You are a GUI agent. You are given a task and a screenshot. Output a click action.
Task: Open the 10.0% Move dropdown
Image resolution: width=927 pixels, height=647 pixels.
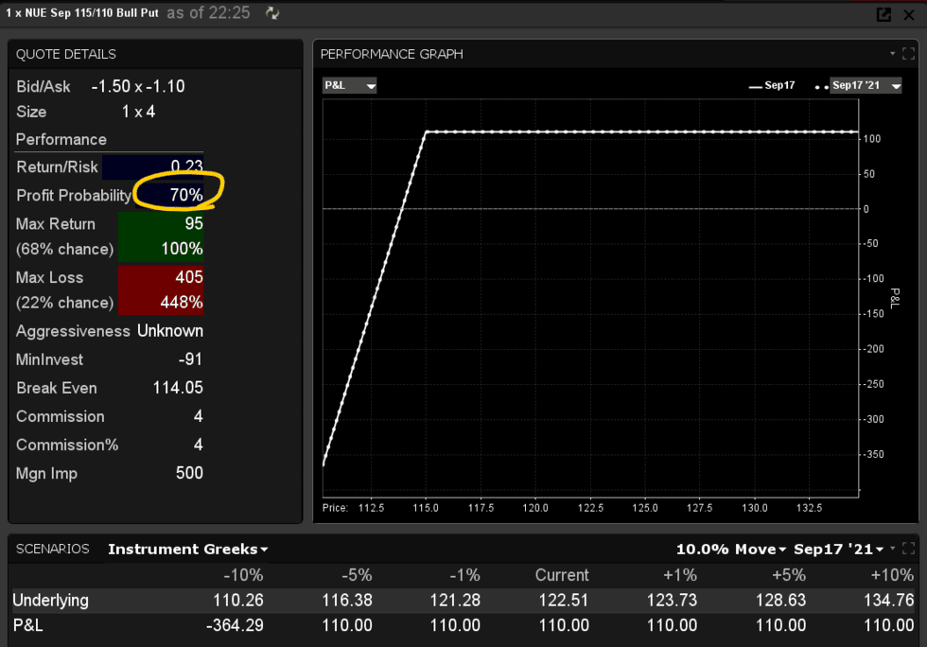(x=731, y=549)
